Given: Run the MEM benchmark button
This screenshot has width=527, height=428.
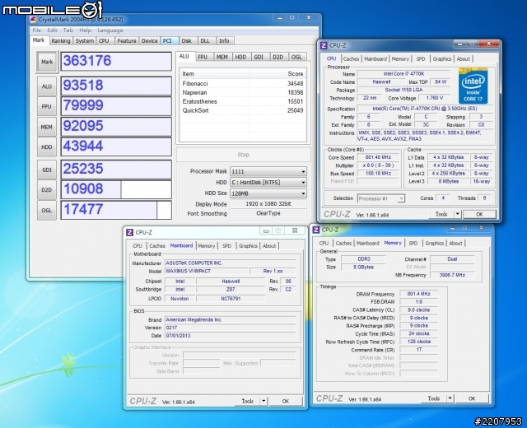Looking at the screenshot, I should point(47,127).
